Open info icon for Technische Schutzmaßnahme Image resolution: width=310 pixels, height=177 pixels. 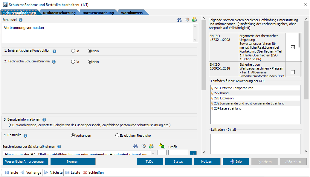[54, 62]
